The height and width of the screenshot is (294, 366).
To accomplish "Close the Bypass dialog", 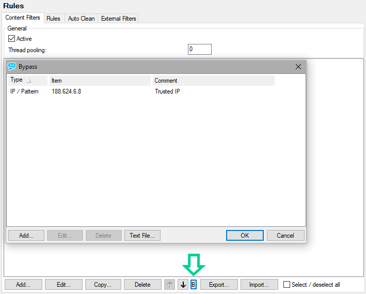I will (x=298, y=67).
